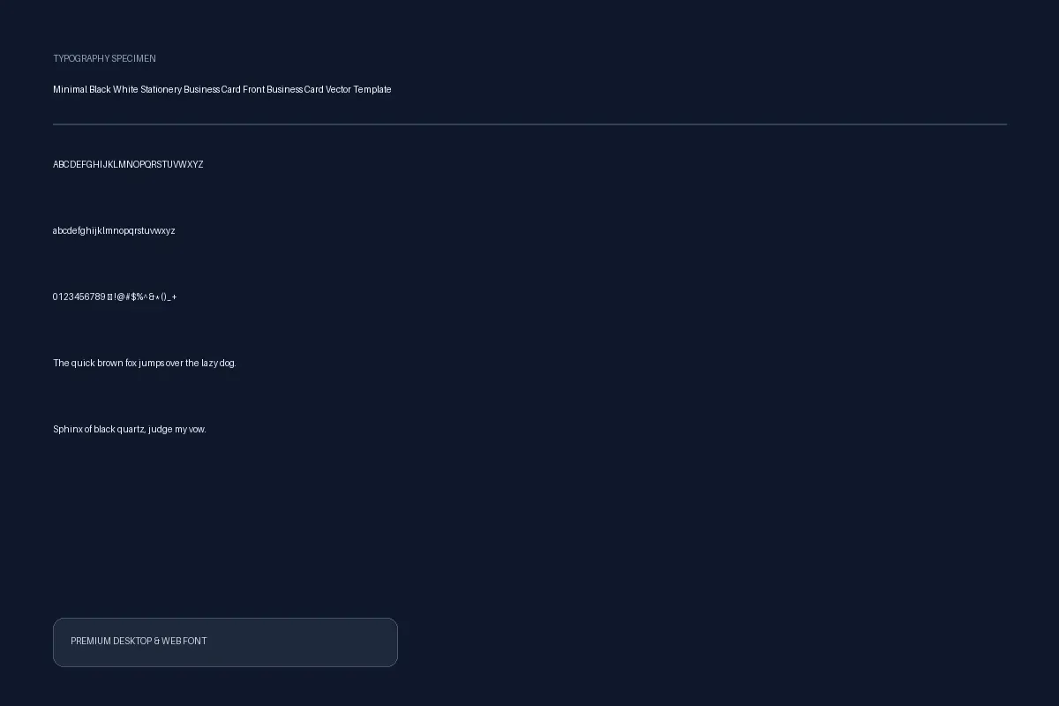Click the missing-glyph box after 0123456789
The height and width of the screenshot is (706, 1059).
click(x=109, y=297)
